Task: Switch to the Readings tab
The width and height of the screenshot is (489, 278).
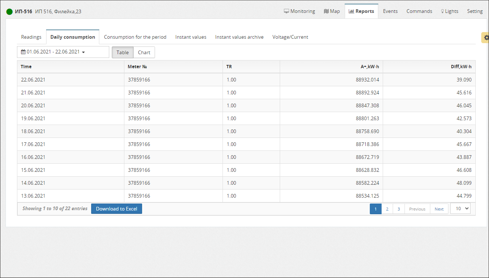Action: [31, 37]
